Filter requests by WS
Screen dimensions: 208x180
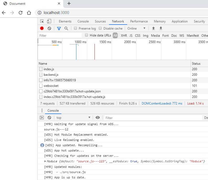pos(182,36)
